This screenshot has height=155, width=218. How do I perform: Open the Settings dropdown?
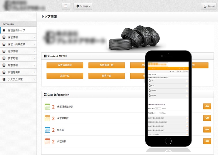83,6
